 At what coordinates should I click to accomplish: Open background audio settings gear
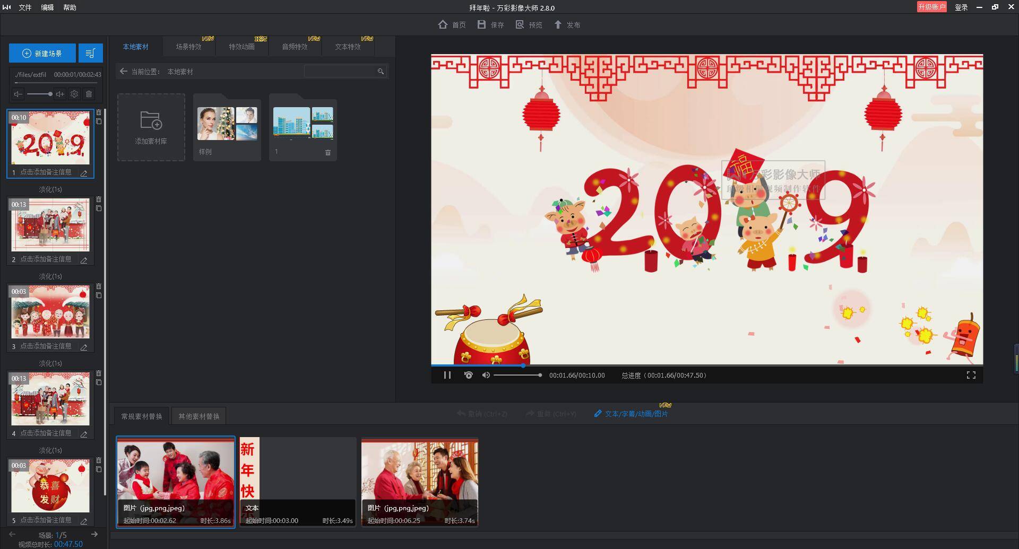[x=74, y=94]
